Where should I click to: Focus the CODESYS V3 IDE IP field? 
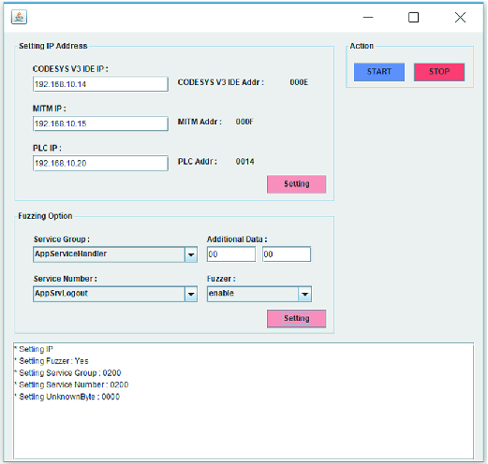coord(100,84)
